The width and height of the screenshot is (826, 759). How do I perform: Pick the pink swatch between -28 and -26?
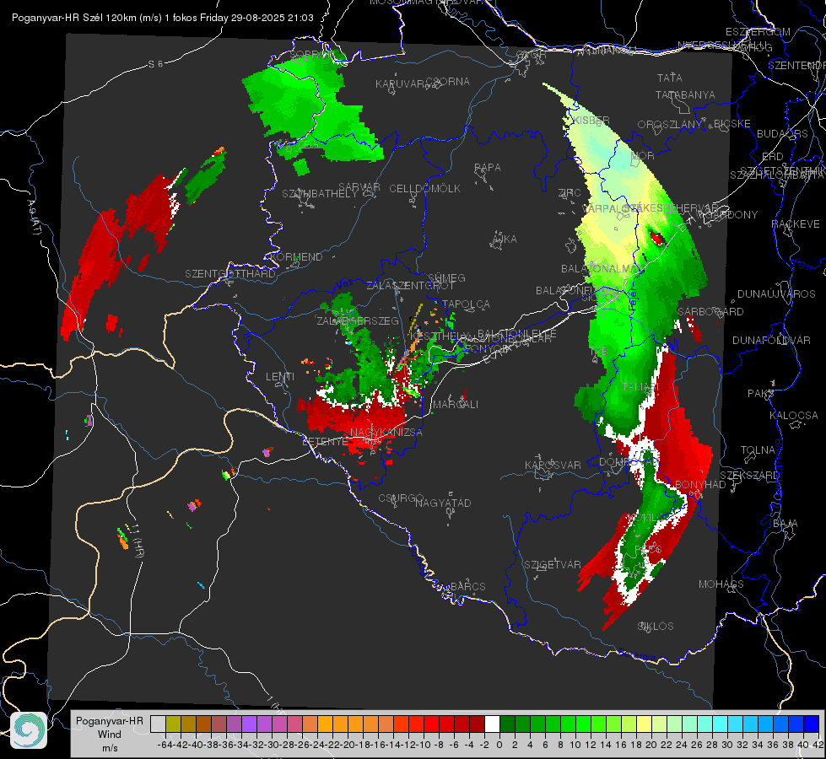294,724
